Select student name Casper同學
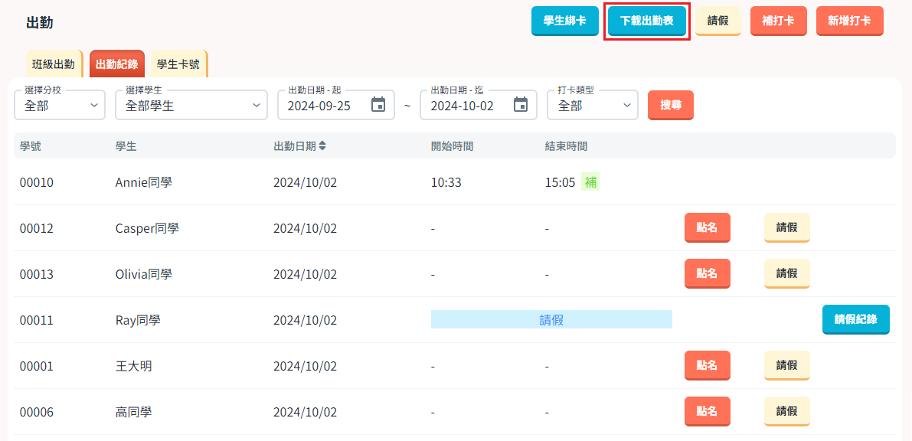The height and width of the screenshot is (441, 912). (x=147, y=229)
